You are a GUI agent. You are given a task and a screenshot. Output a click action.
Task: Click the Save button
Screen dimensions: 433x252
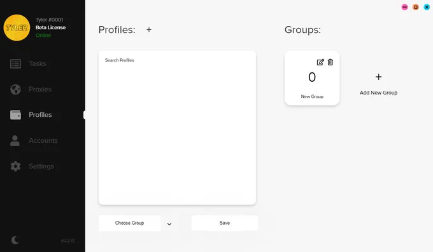point(225,223)
